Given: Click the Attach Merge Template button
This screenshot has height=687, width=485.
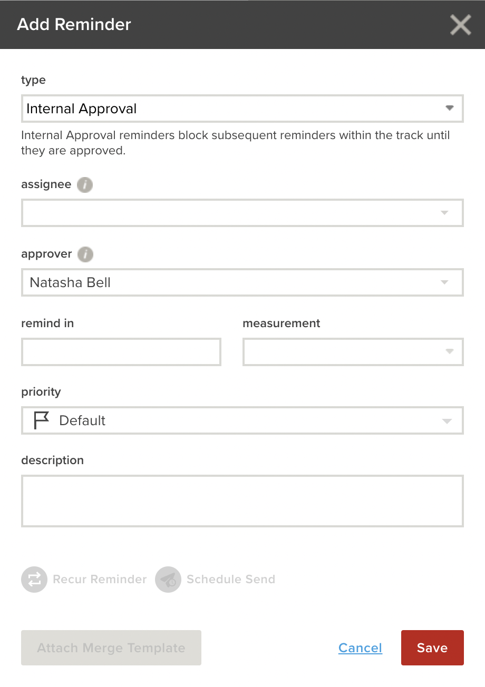Looking at the screenshot, I should (x=111, y=648).
